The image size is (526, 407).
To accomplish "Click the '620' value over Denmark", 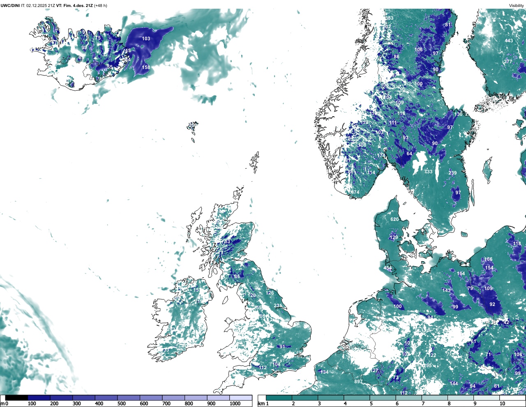I will click(394, 219).
